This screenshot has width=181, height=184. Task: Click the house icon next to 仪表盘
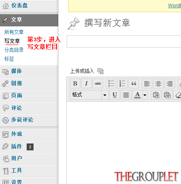pos(6,6)
